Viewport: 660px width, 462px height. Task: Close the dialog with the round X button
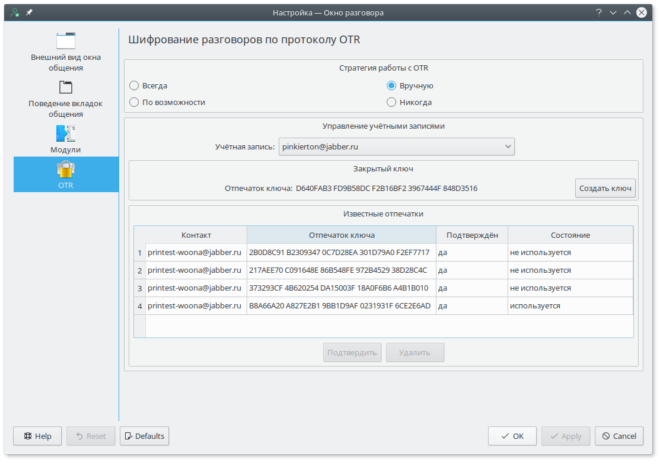[x=642, y=12]
